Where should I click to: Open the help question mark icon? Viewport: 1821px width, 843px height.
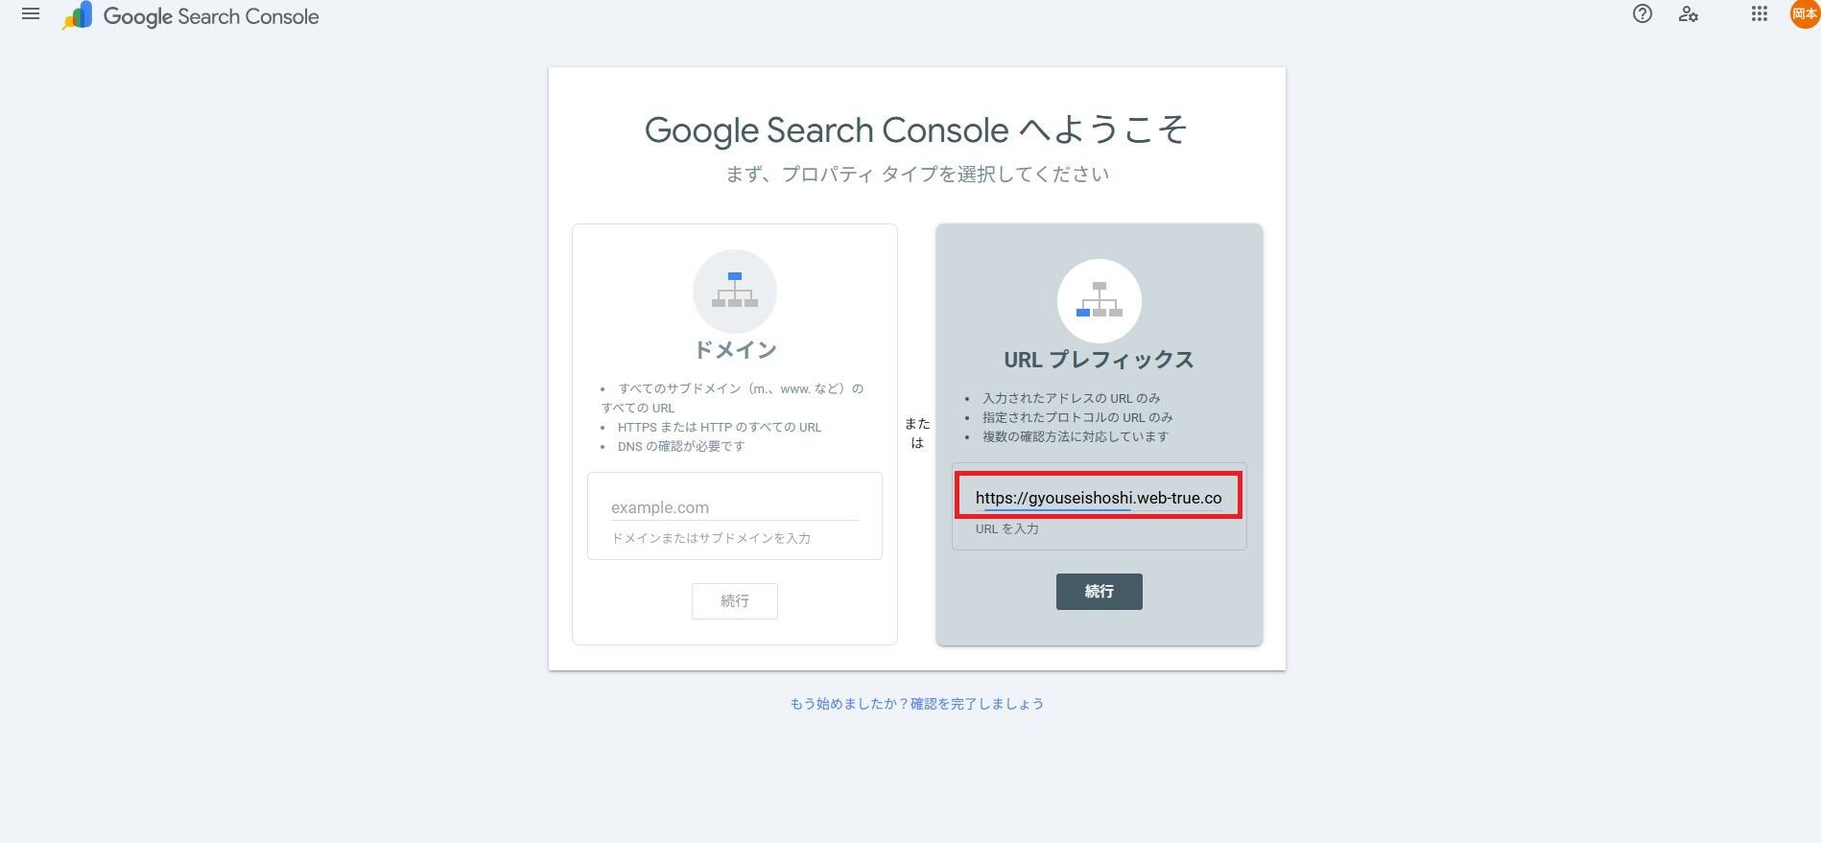pos(1643,13)
